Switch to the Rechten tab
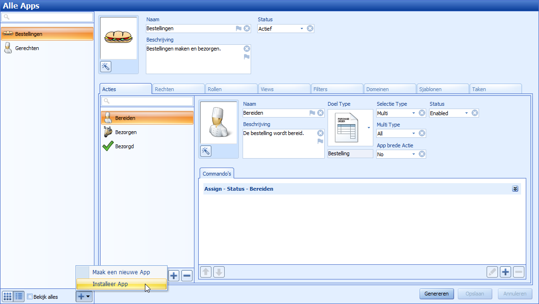The width and height of the screenshot is (539, 304). point(178,89)
